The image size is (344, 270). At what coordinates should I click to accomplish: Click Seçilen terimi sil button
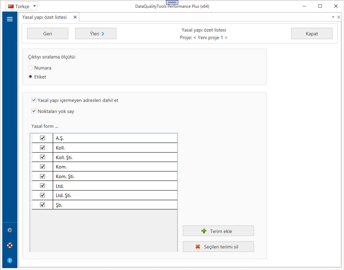[218, 247]
